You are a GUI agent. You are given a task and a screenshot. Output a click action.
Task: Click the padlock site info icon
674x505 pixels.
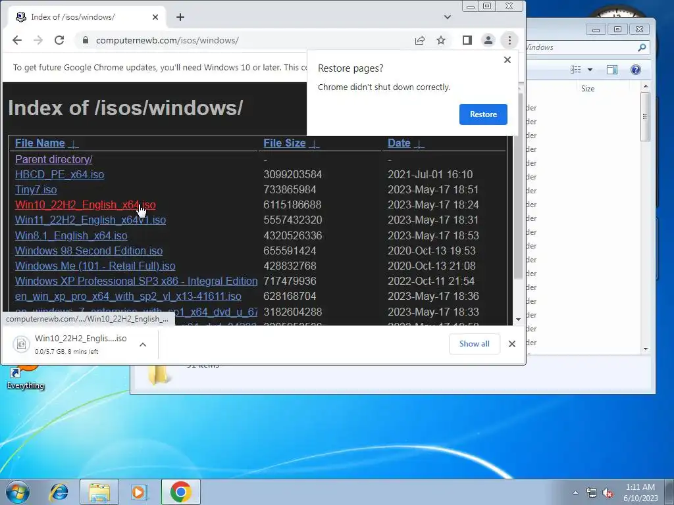[86, 40]
